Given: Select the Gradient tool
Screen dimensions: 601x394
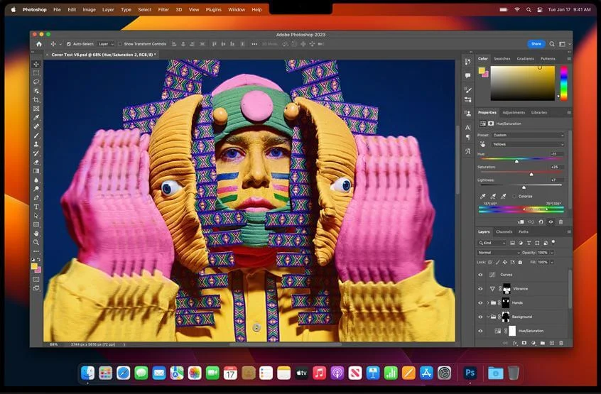Looking at the screenshot, I should click(x=36, y=171).
